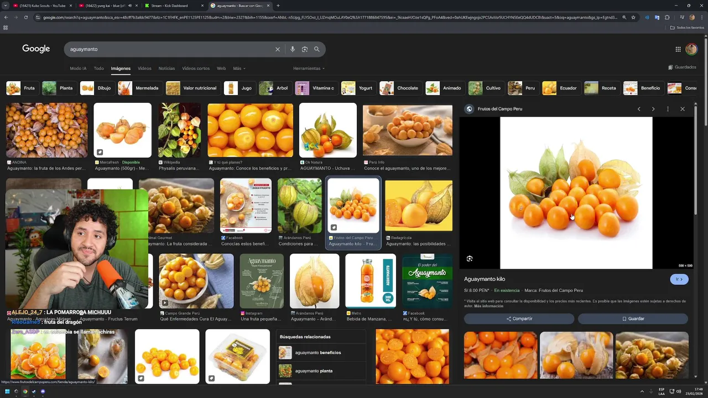The image size is (708, 398).
Task: Reload the current page
Action: tap(25, 17)
